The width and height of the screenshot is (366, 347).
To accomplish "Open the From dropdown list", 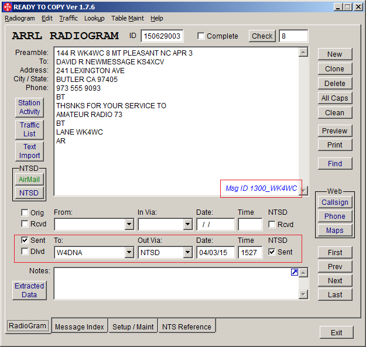I will (129, 224).
